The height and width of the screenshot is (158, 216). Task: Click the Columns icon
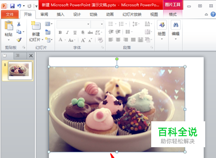[128, 32]
